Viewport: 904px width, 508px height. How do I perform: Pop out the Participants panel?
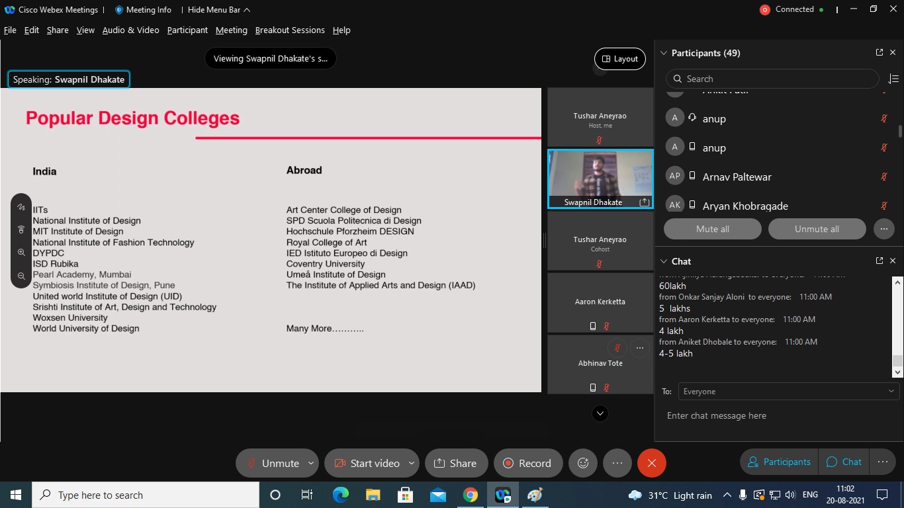point(880,52)
